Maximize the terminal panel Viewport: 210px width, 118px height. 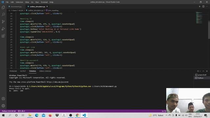click(203, 71)
